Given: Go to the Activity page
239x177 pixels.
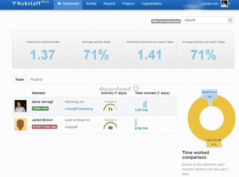Looking at the screenshot, I should pyautogui.click(x=91, y=4).
